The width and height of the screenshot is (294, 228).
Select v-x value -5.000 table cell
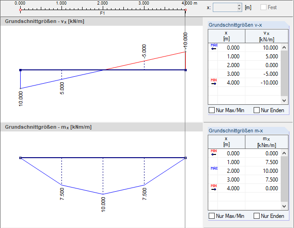263,74
